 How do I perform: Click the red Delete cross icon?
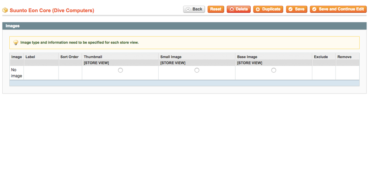(232, 9)
